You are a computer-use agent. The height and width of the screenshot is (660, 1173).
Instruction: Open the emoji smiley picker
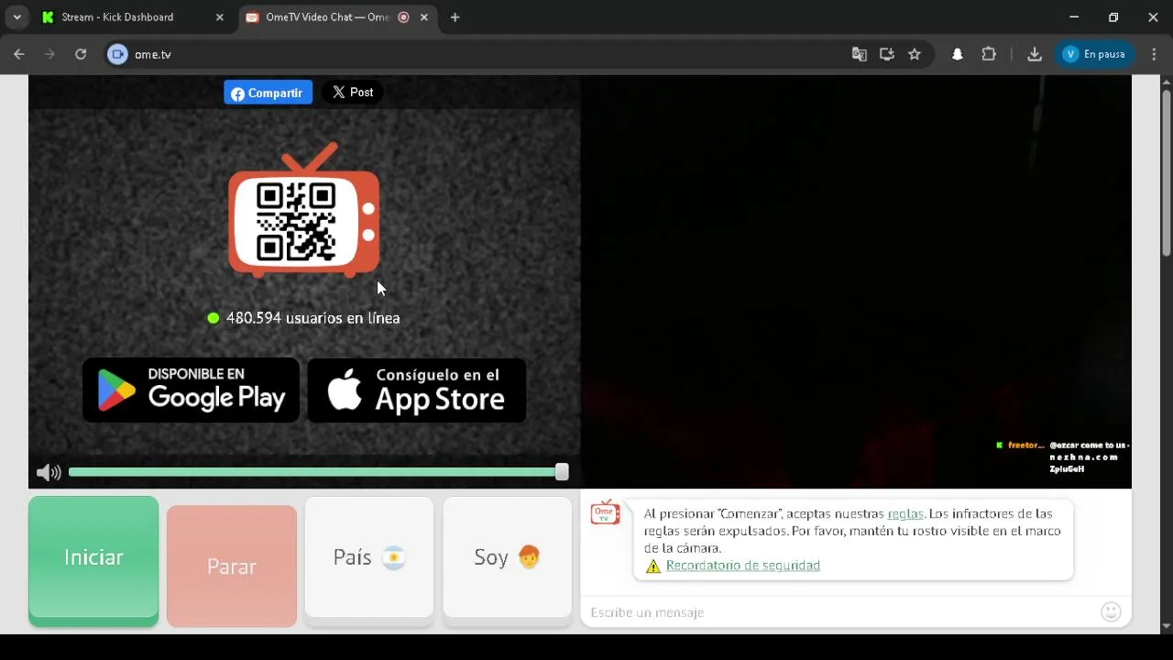click(x=1112, y=612)
